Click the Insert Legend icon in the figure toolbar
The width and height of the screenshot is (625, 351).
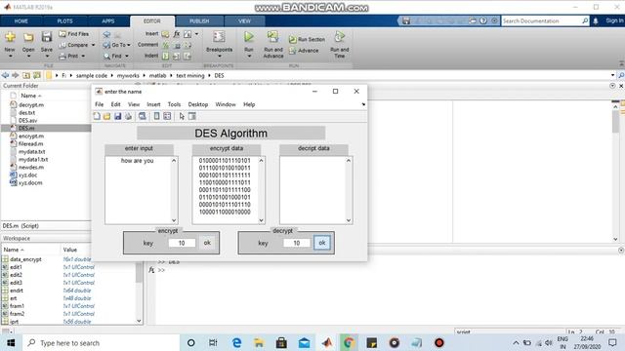[167, 116]
